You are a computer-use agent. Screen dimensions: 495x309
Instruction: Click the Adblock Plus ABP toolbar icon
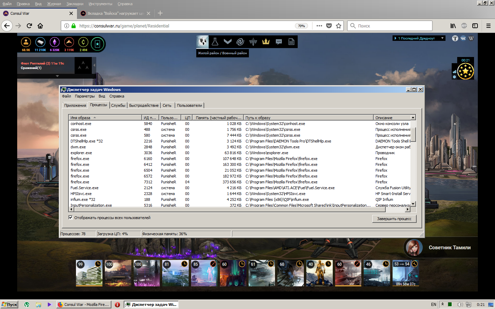[x=464, y=26]
